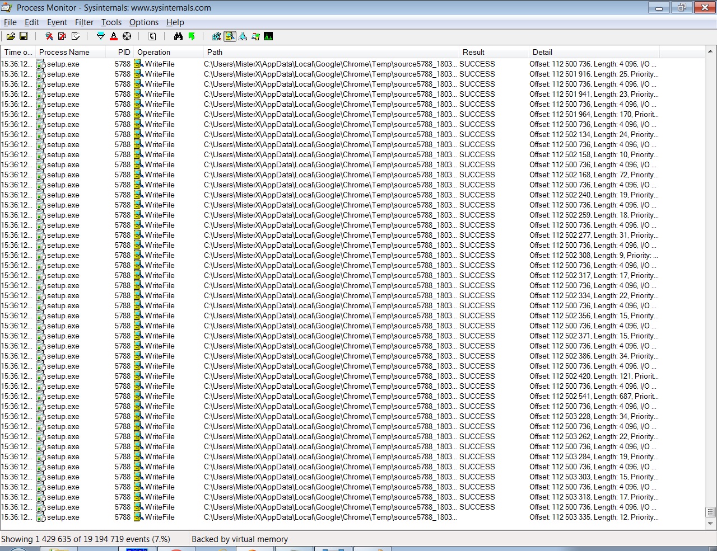Expand the Options menu
The height and width of the screenshot is (551, 717).
[143, 22]
